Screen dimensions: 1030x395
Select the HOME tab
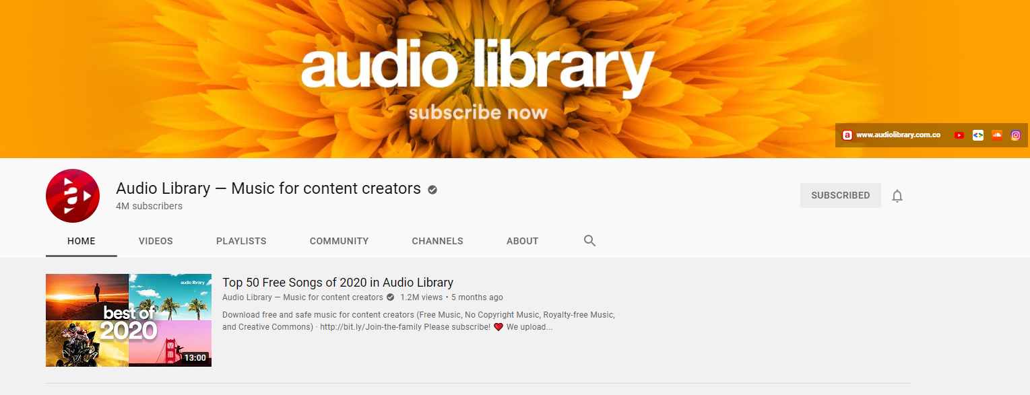click(82, 241)
